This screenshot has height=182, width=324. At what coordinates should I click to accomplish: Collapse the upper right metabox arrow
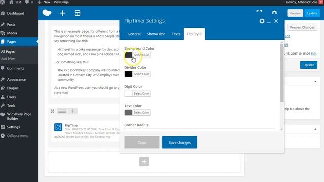click(x=315, y=82)
